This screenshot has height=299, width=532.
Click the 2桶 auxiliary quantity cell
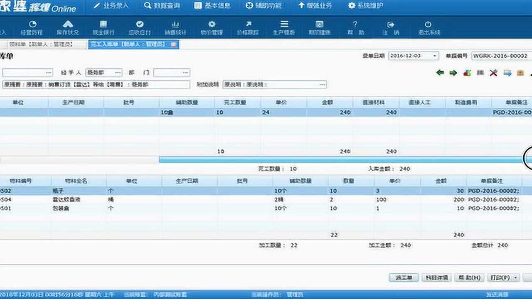click(300, 200)
